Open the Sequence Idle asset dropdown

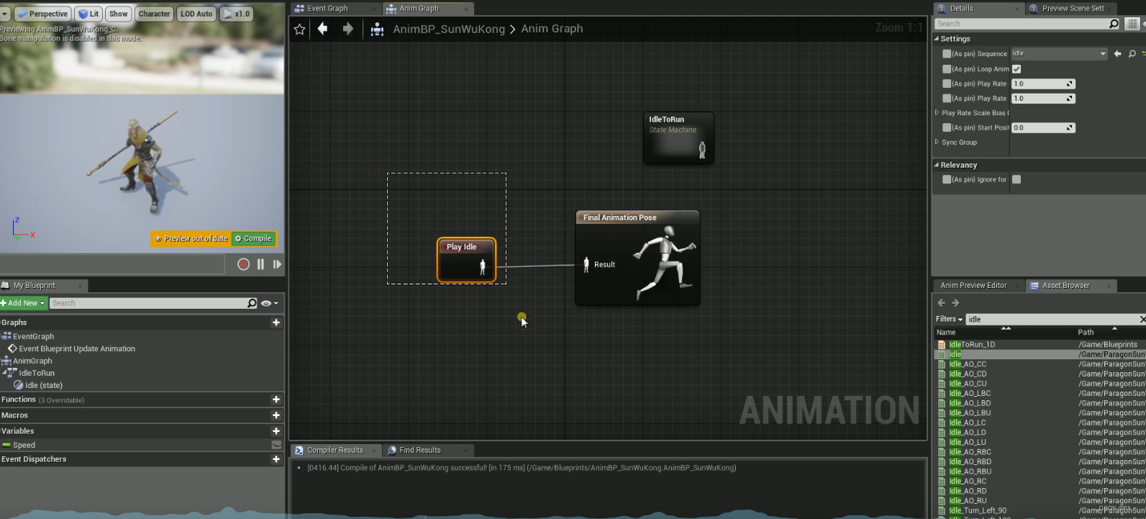1060,54
